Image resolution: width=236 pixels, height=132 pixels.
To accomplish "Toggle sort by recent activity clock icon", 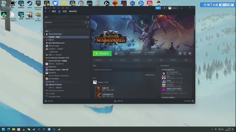I will tap(86, 23).
